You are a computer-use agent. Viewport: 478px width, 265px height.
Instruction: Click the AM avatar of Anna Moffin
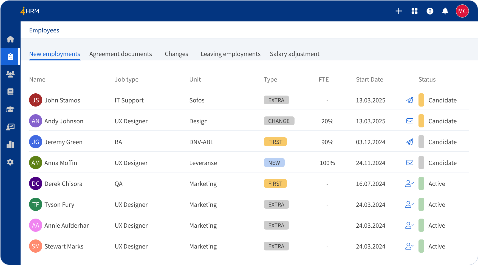pos(36,163)
